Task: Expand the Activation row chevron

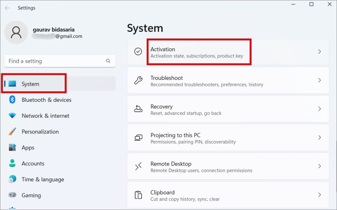Action: 320,52
